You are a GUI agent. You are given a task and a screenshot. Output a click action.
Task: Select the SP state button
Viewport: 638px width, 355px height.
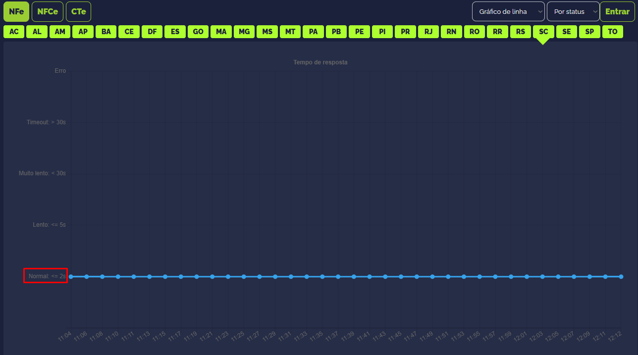click(x=589, y=32)
